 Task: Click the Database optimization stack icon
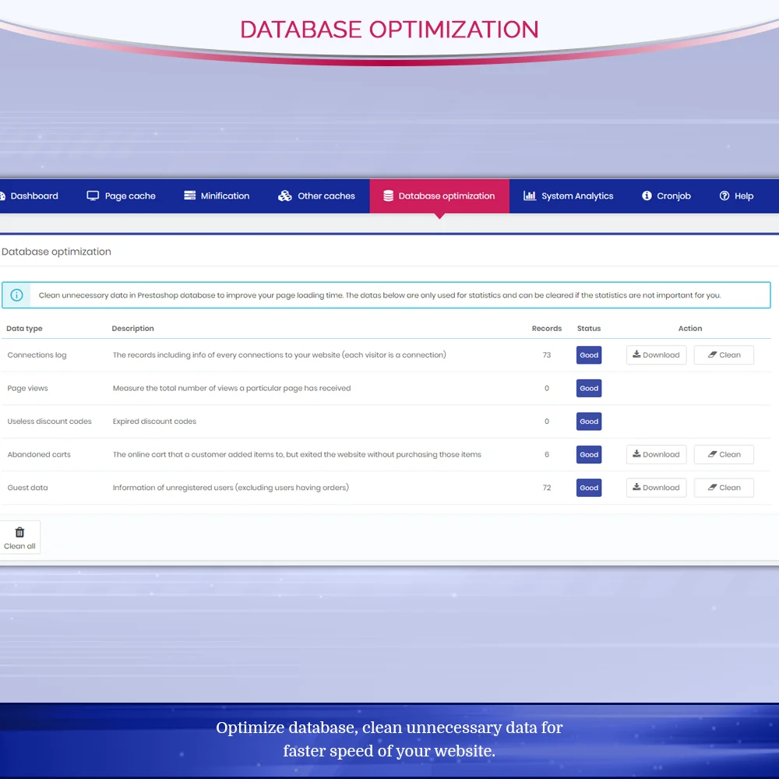(388, 196)
